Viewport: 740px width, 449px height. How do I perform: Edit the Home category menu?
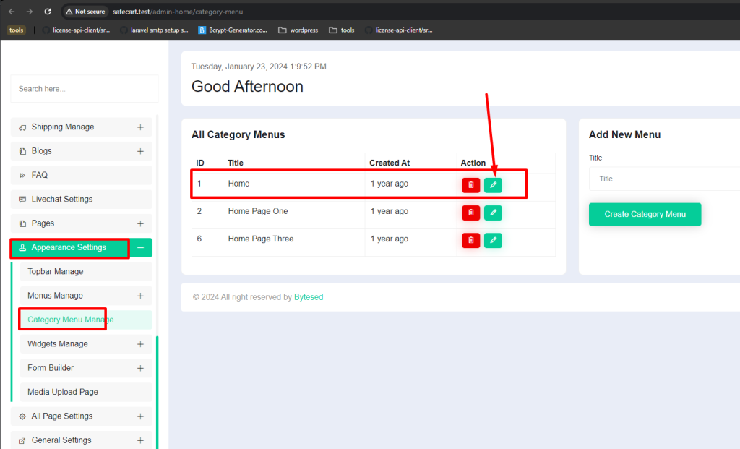(x=493, y=185)
